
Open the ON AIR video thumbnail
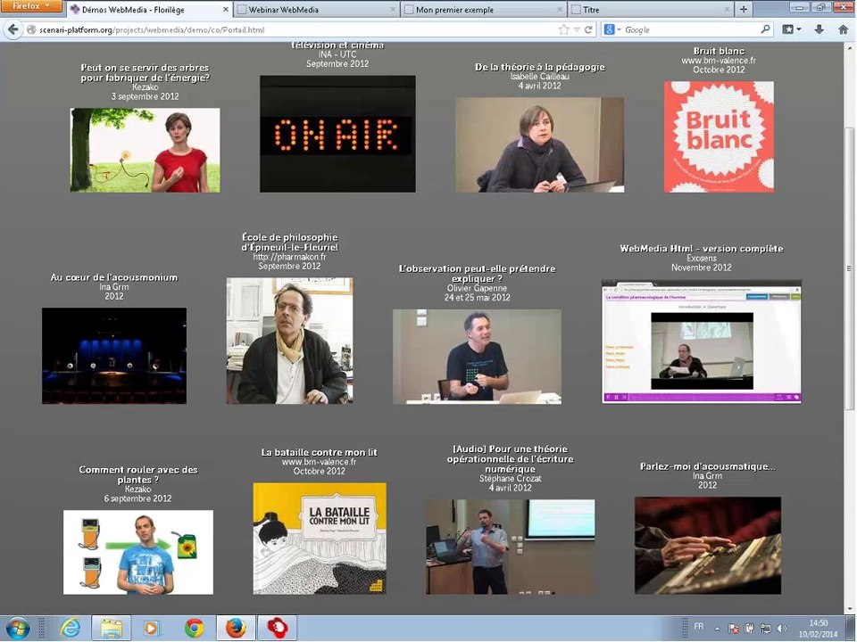pos(337,134)
